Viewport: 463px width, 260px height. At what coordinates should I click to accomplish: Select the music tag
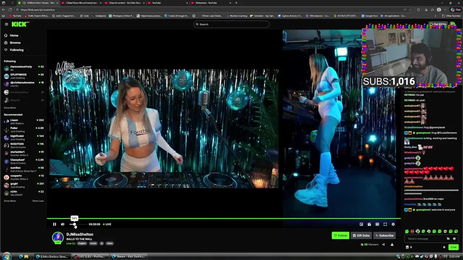93,243
